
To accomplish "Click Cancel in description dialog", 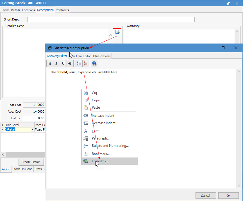I will (205, 196).
